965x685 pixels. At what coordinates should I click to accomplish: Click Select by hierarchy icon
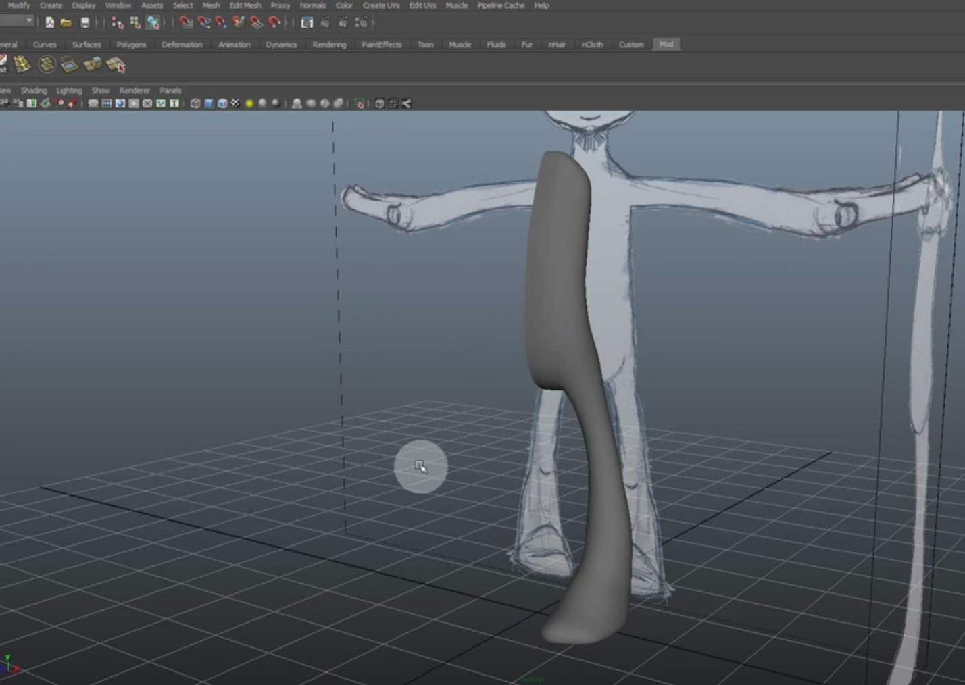point(118,23)
